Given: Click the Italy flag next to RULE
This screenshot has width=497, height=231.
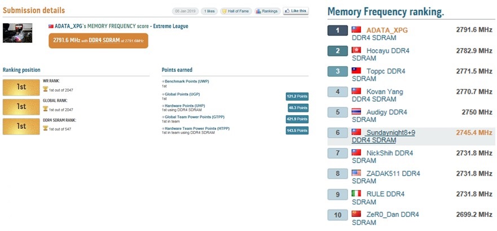Looking at the screenshot, I should click(x=356, y=194).
